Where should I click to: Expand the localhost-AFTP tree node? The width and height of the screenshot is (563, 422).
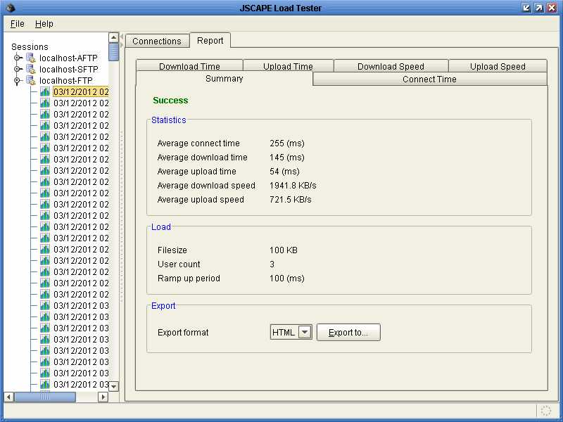tap(17, 58)
